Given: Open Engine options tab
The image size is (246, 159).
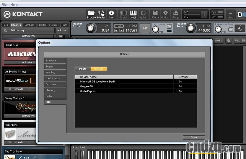Looking at the screenshot, I should (x=55, y=66).
